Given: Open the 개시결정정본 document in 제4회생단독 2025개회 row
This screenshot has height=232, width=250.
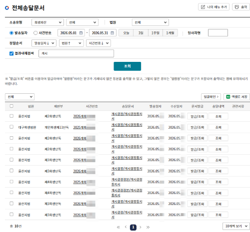Looking at the screenshot, I should pos(126,182).
